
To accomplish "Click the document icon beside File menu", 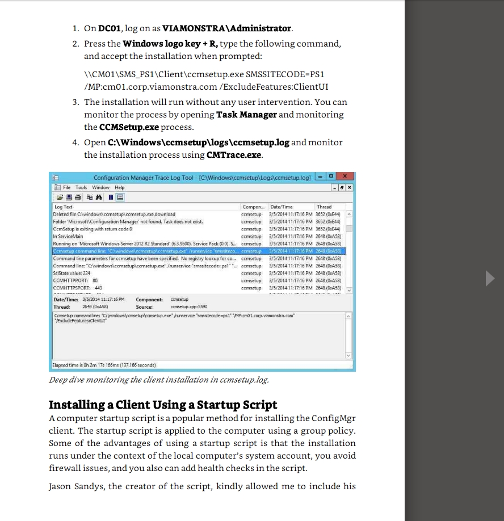I will tap(57, 187).
